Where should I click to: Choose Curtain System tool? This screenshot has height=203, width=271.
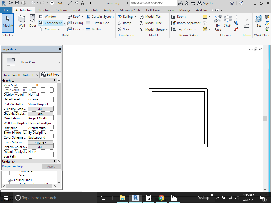coord(100,17)
